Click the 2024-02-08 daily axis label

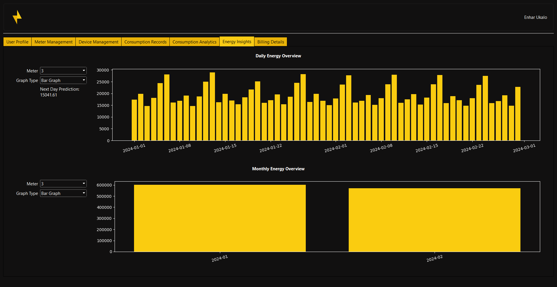pyautogui.click(x=381, y=148)
